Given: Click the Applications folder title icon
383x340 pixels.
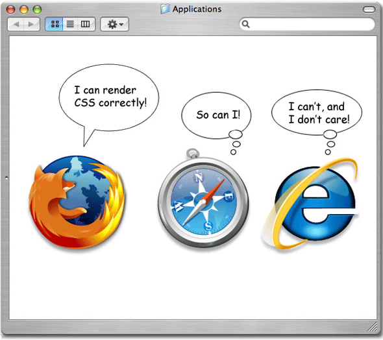Looking at the screenshot, I should click(x=166, y=9).
